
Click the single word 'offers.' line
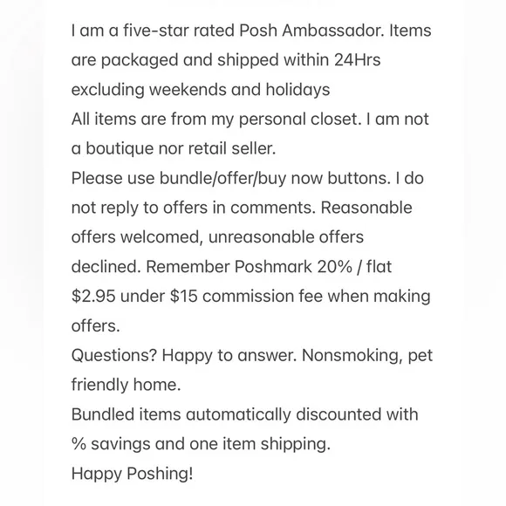coord(95,326)
